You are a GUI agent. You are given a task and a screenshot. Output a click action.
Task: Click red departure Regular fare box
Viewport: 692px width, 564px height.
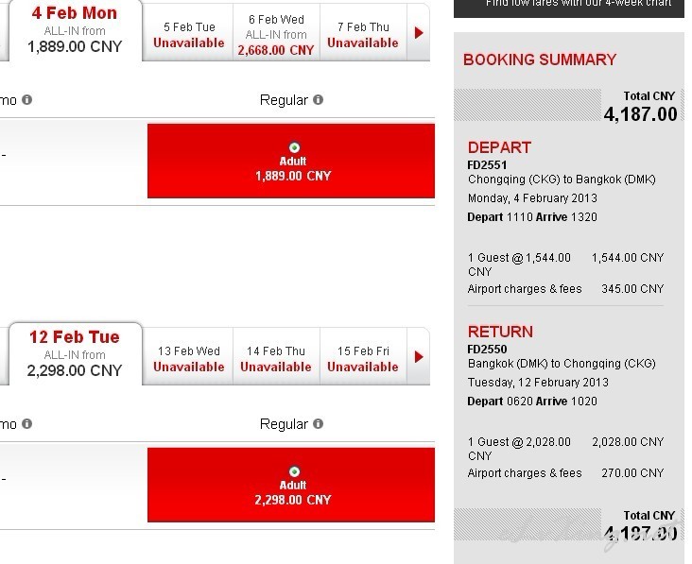pyautogui.click(x=291, y=161)
